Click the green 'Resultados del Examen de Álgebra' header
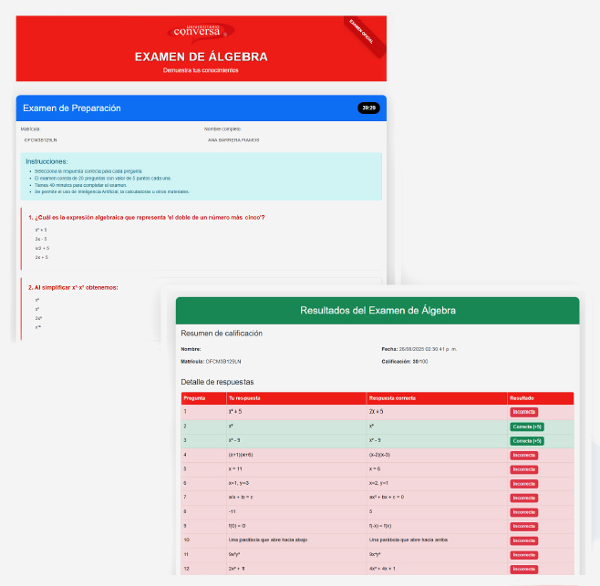Image resolution: width=600 pixels, height=586 pixels. pyautogui.click(x=378, y=311)
